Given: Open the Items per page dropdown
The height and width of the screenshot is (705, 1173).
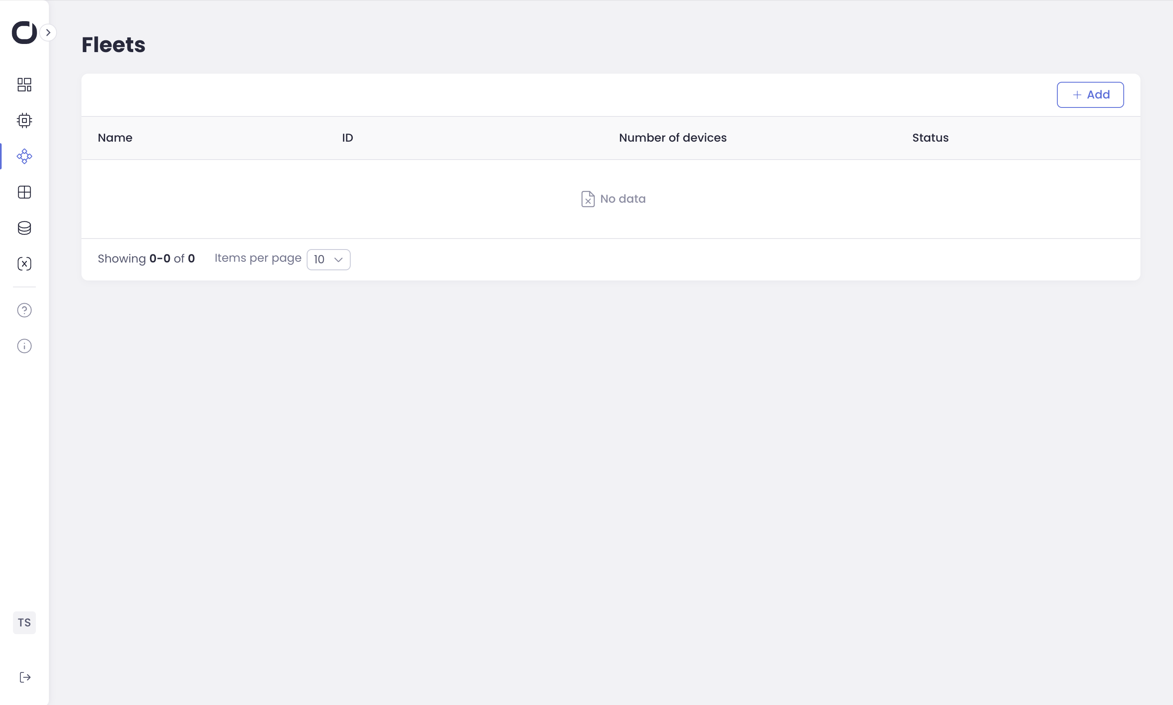Looking at the screenshot, I should coord(328,259).
